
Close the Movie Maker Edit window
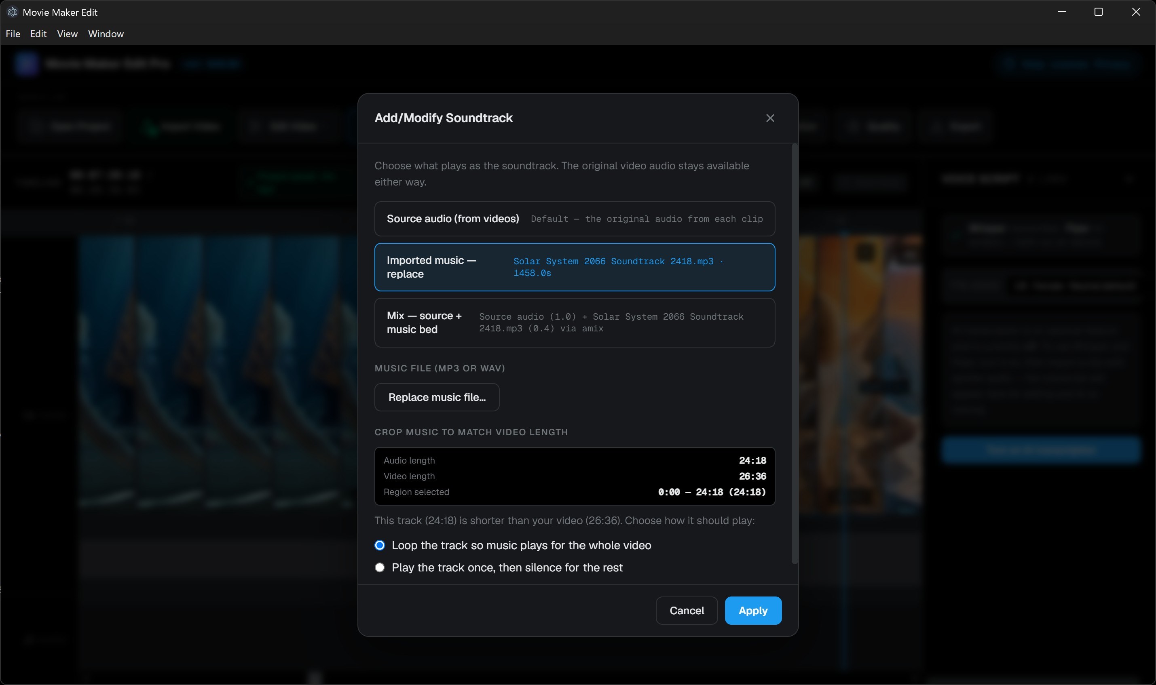pos(1136,12)
